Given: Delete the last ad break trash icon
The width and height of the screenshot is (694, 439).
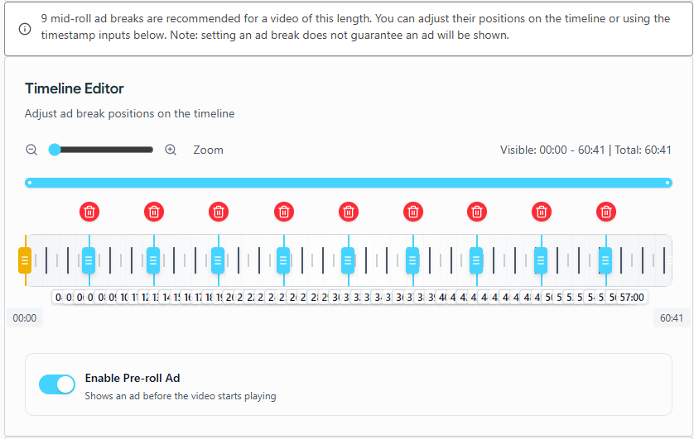Looking at the screenshot, I should (x=606, y=212).
